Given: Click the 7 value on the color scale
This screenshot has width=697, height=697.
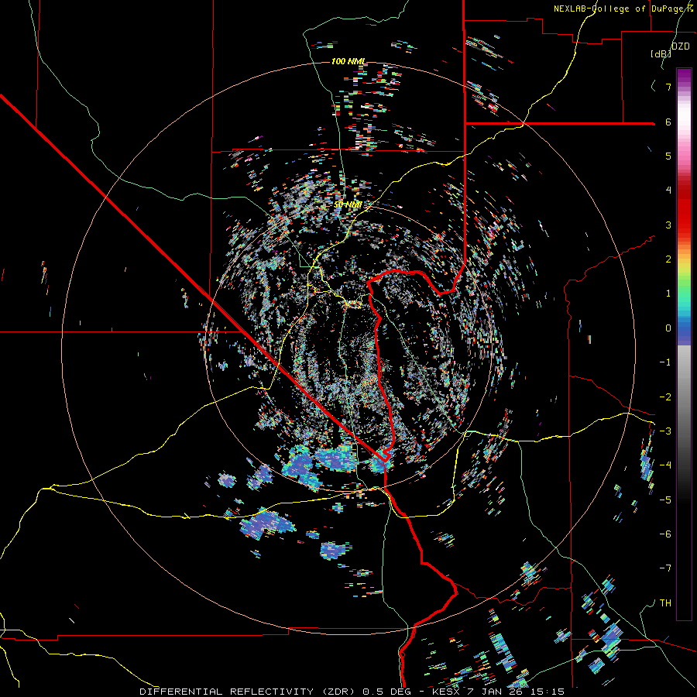Looking at the screenshot, I should pos(668,87).
